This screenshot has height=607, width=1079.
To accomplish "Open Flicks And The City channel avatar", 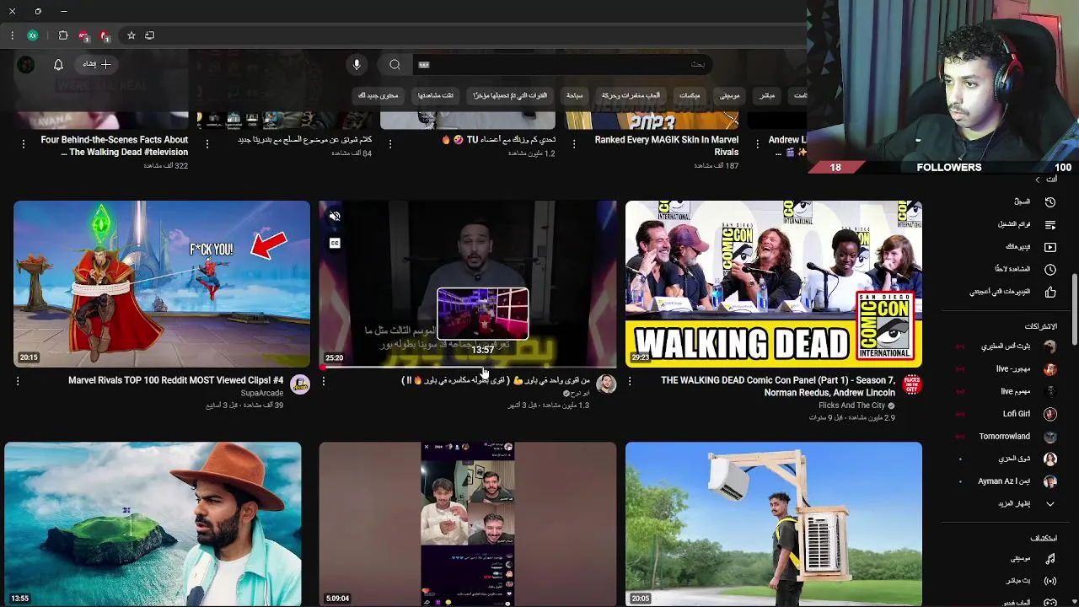I will 912,385.
